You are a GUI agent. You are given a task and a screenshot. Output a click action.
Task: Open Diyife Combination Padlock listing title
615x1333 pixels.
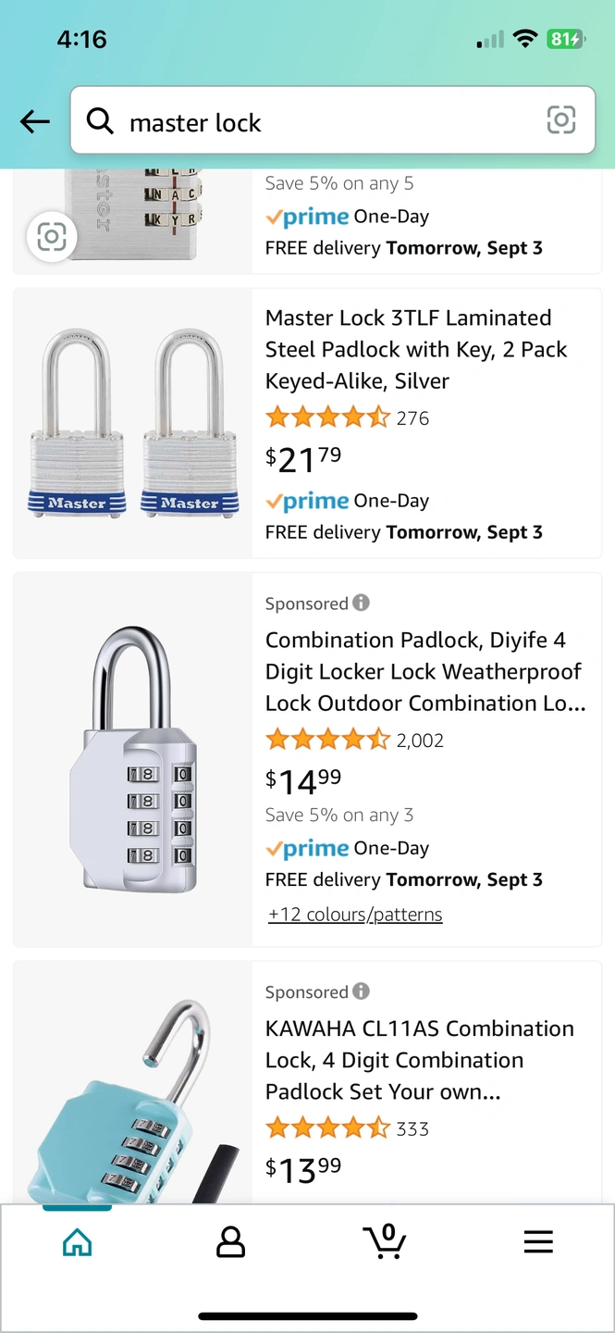(425, 671)
